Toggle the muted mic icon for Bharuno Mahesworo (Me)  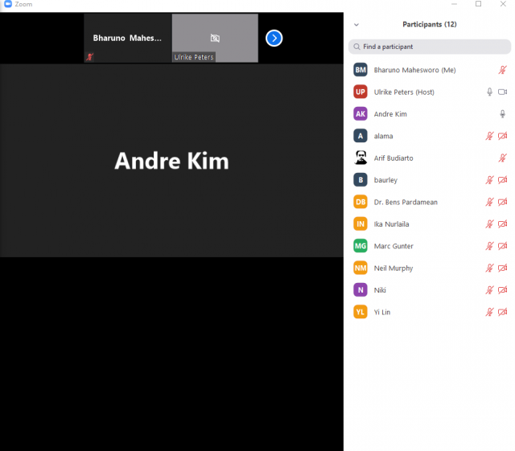[502, 70]
